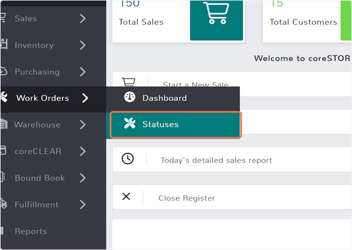This screenshot has height=250, width=352.
Task: Open the Statuses submenu item
Action: (160, 125)
